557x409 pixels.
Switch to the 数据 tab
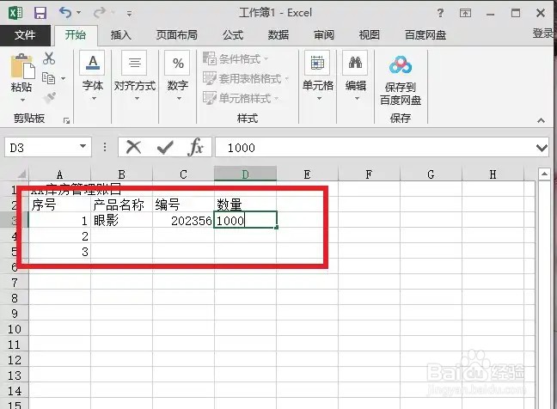click(x=278, y=35)
